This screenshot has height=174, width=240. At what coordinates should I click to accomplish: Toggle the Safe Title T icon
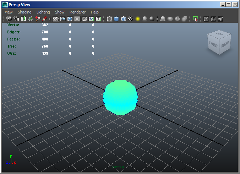(98, 19)
